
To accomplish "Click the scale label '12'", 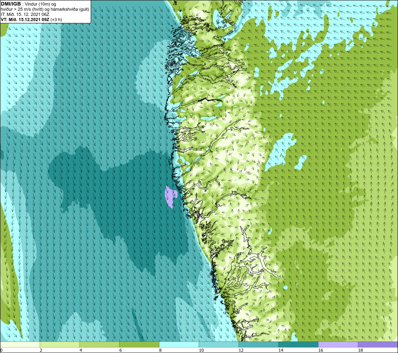I will (x=241, y=351).
